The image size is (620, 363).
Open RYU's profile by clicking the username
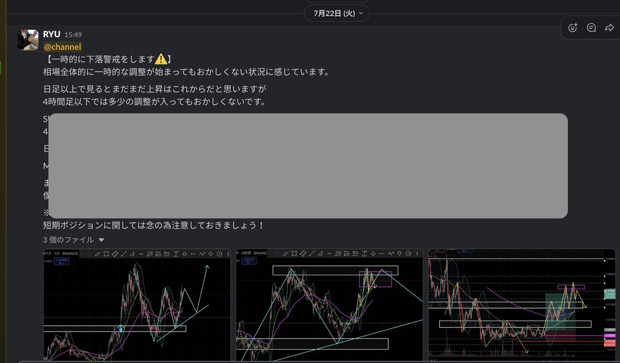[x=51, y=35]
